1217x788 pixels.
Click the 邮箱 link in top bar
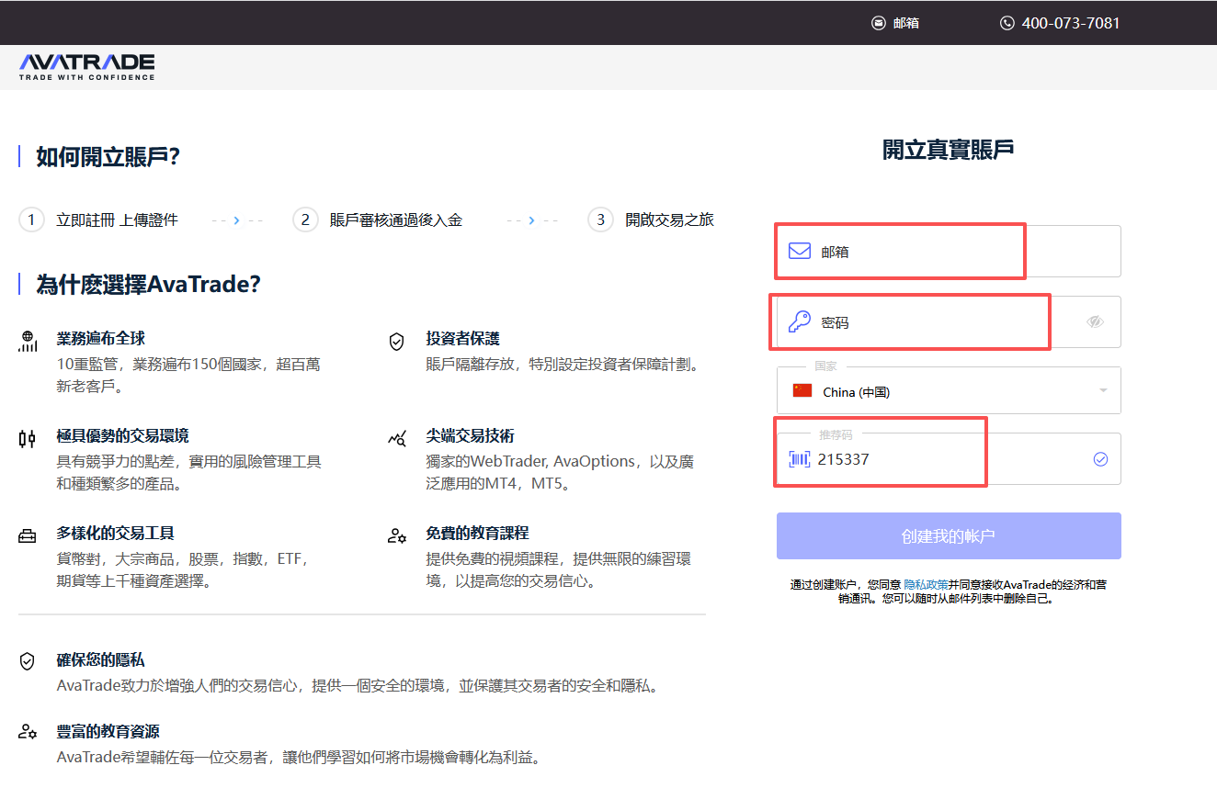click(906, 23)
